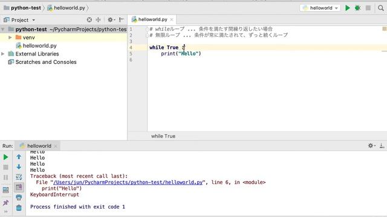Click the 'while True' editor breadcrumb

tap(163, 136)
